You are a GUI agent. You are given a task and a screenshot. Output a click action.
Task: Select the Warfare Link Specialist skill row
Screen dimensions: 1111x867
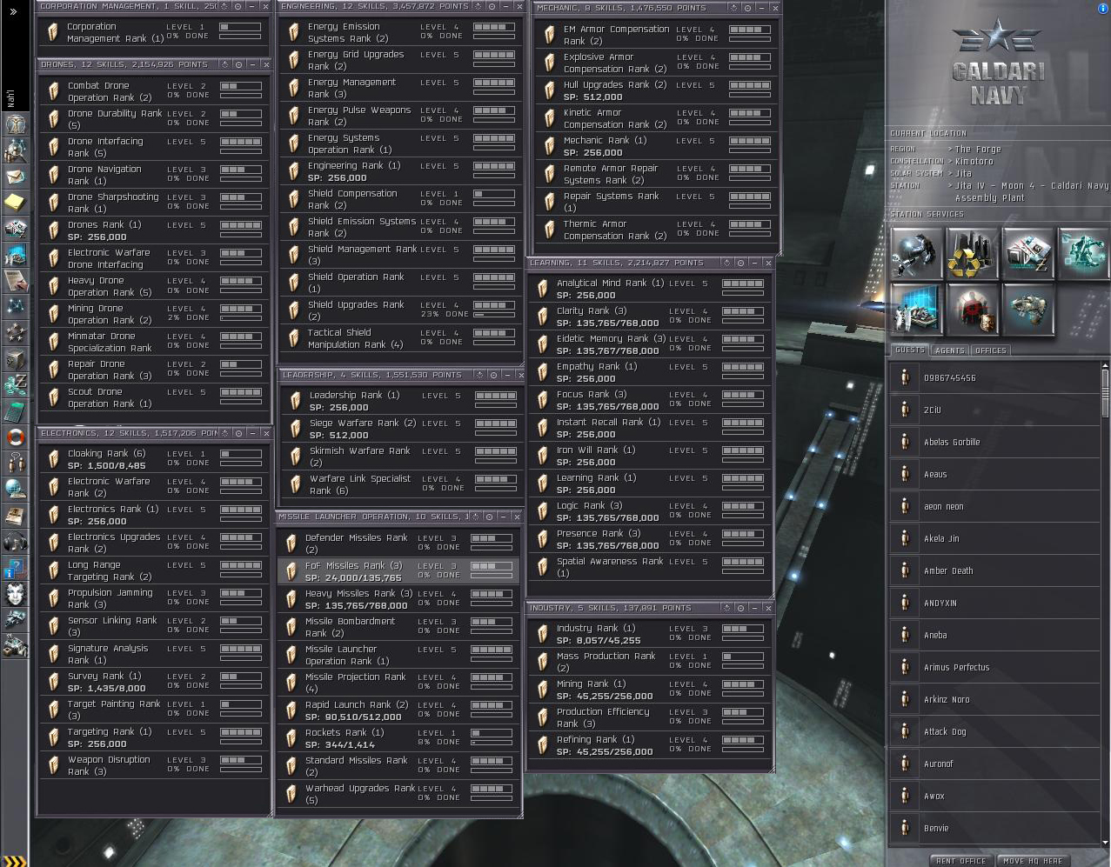[402, 484]
